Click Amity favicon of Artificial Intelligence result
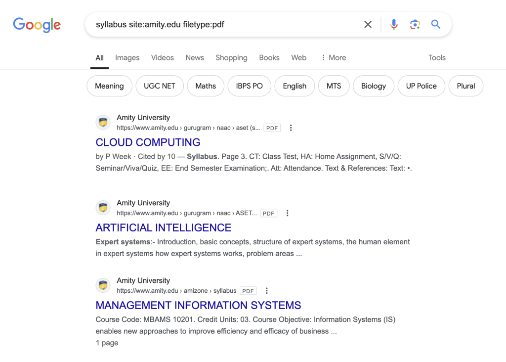Screen dimensions: 506x362 pos(103,208)
